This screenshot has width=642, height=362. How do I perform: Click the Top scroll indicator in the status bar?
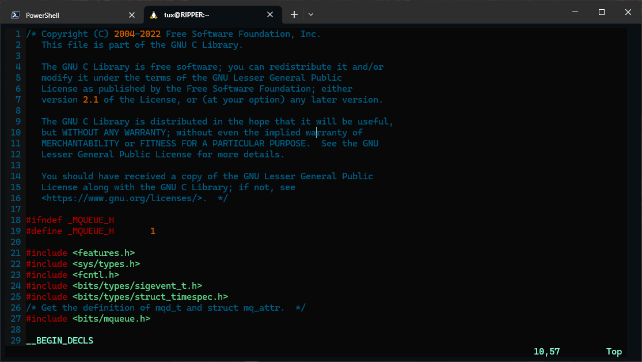(614, 351)
